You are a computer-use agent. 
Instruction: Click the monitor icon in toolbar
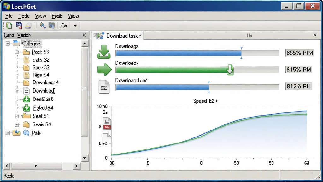click(x=51, y=26)
